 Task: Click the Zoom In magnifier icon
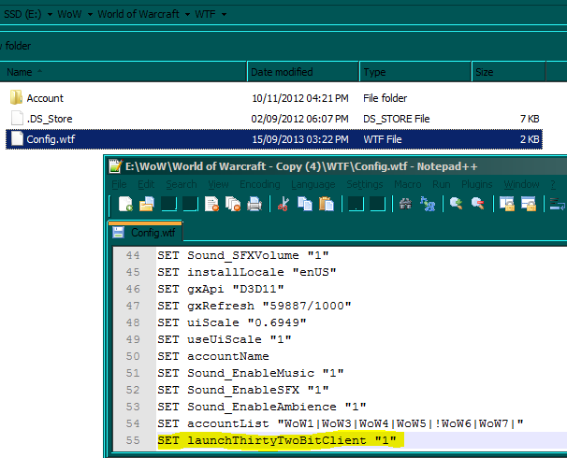coord(457,204)
